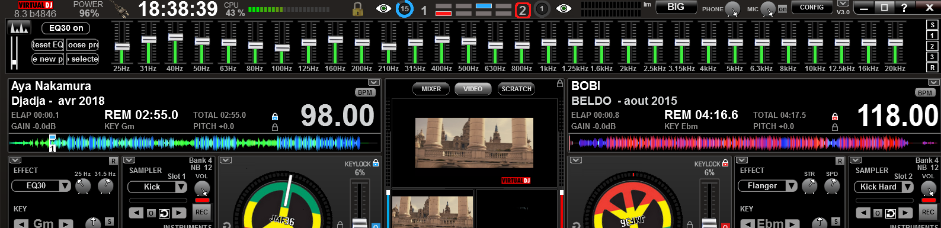Switch to the MIXER tab
Image resolution: width=941 pixels, height=228 pixels.
pyautogui.click(x=431, y=89)
